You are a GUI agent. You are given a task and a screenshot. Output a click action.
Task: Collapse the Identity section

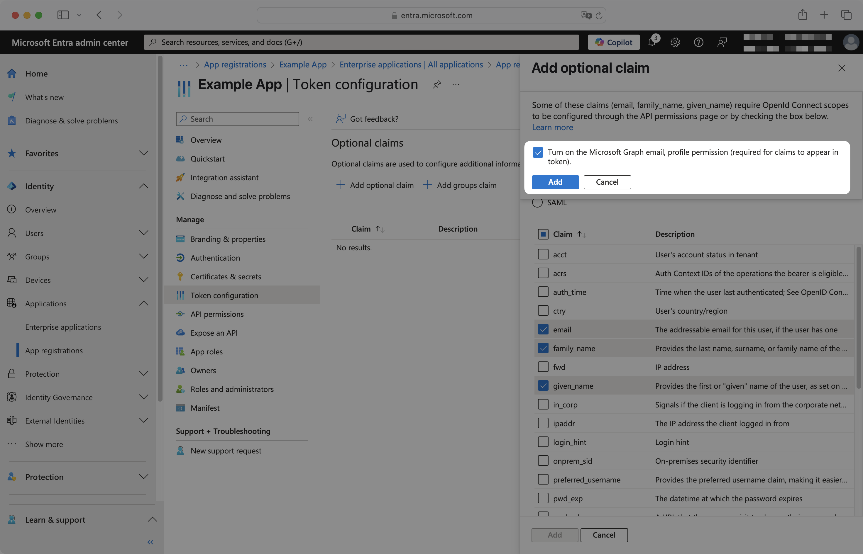pyautogui.click(x=144, y=186)
